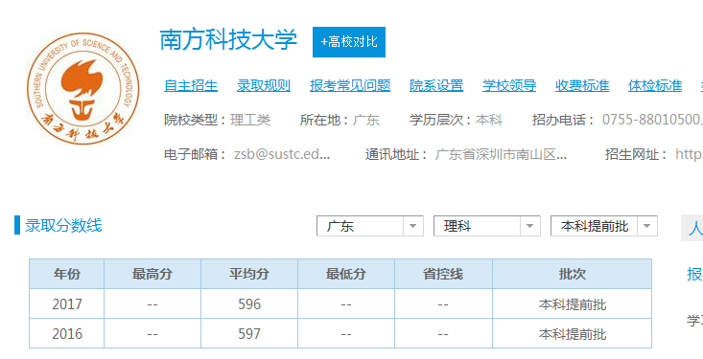
Task: Open the 广东 province dropdown
Action: [370, 226]
